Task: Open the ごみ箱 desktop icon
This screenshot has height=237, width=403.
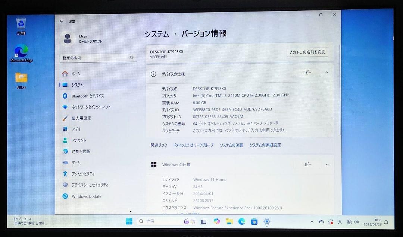Action: (x=21, y=26)
